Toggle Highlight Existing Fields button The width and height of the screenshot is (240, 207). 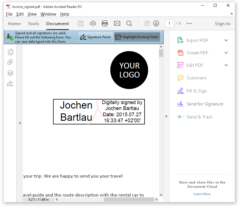point(137,37)
